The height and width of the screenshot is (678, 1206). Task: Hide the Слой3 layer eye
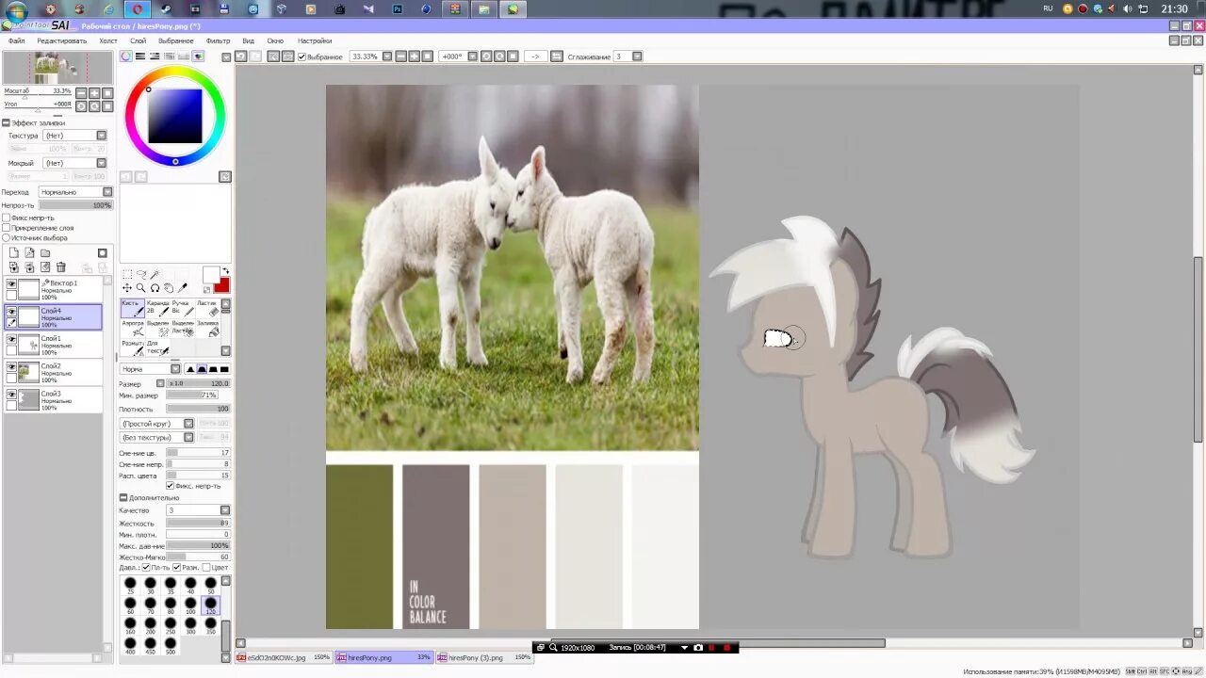click(x=11, y=395)
